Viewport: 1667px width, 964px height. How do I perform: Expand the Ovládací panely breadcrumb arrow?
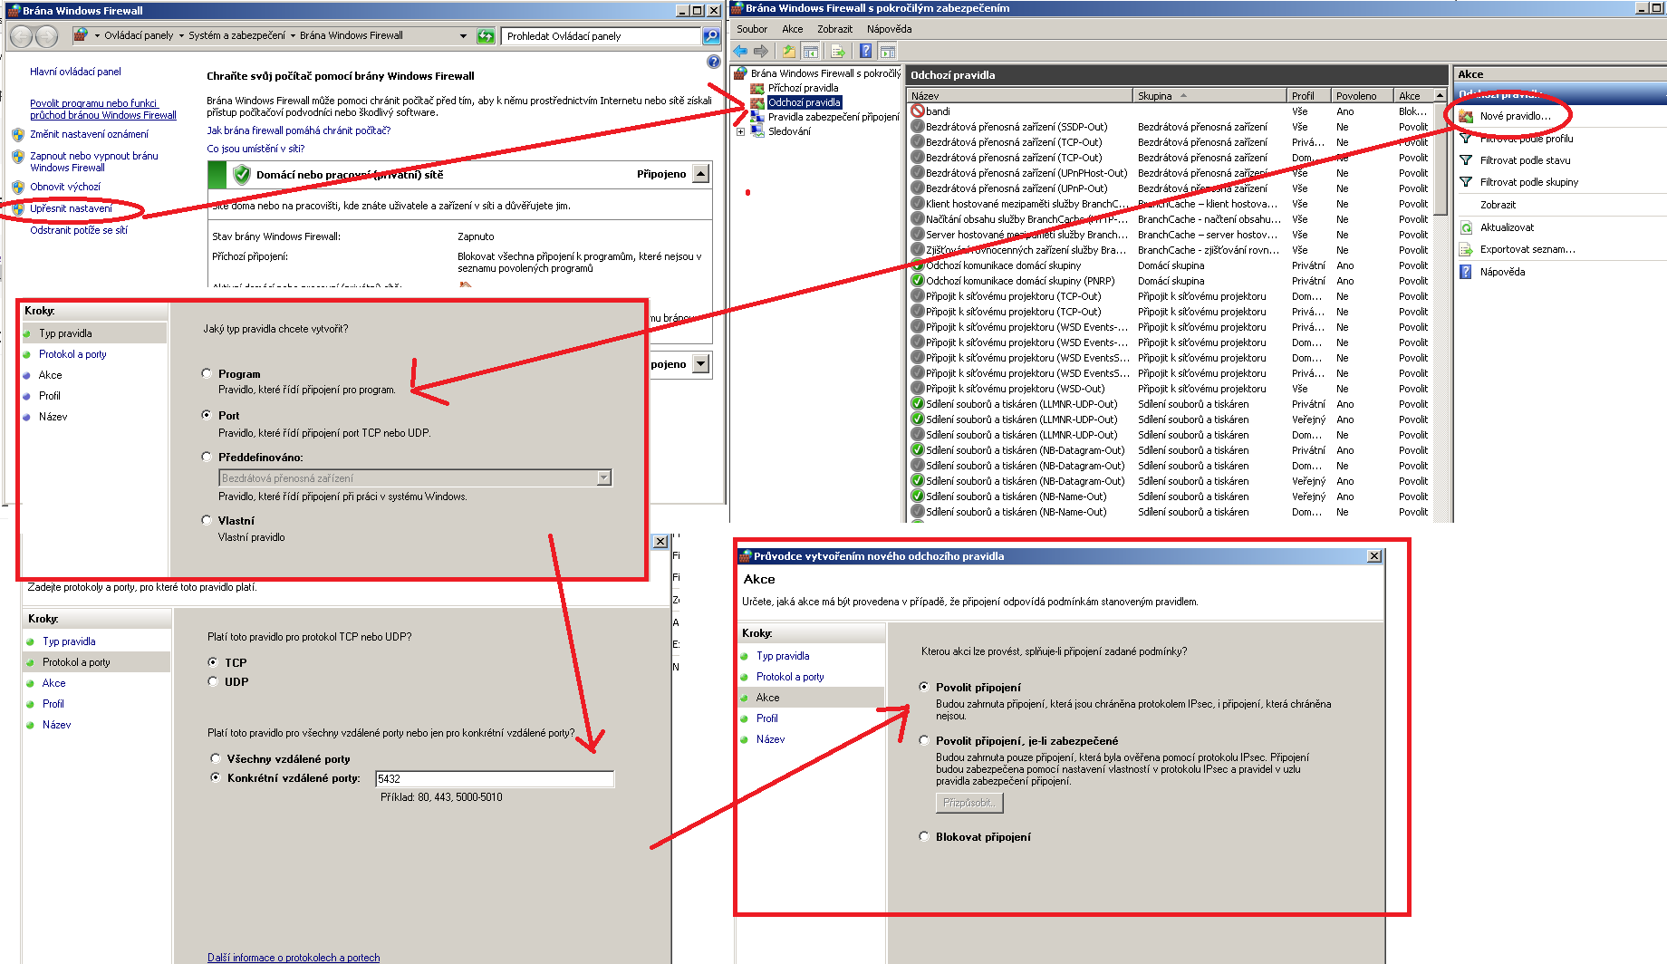pyautogui.click(x=180, y=36)
